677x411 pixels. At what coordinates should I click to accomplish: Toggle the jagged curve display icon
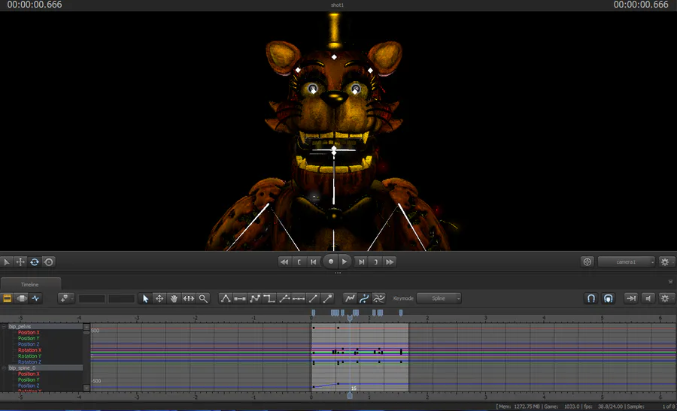pos(350,298)
